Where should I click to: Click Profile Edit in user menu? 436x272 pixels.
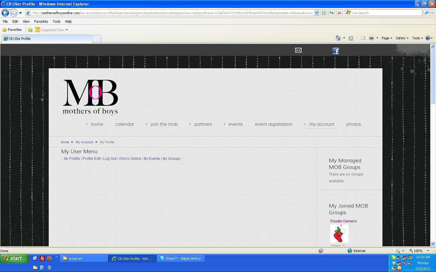91,159
